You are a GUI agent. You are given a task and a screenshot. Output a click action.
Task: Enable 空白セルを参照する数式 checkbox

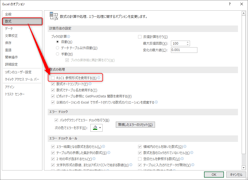tap(140, 159)
